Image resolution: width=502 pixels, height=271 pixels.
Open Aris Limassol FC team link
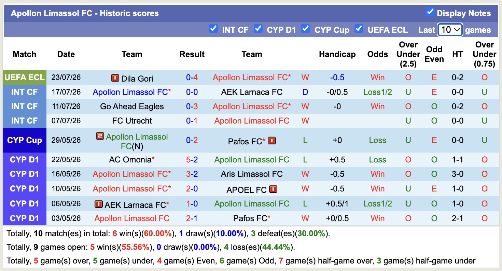click(252, 174)
